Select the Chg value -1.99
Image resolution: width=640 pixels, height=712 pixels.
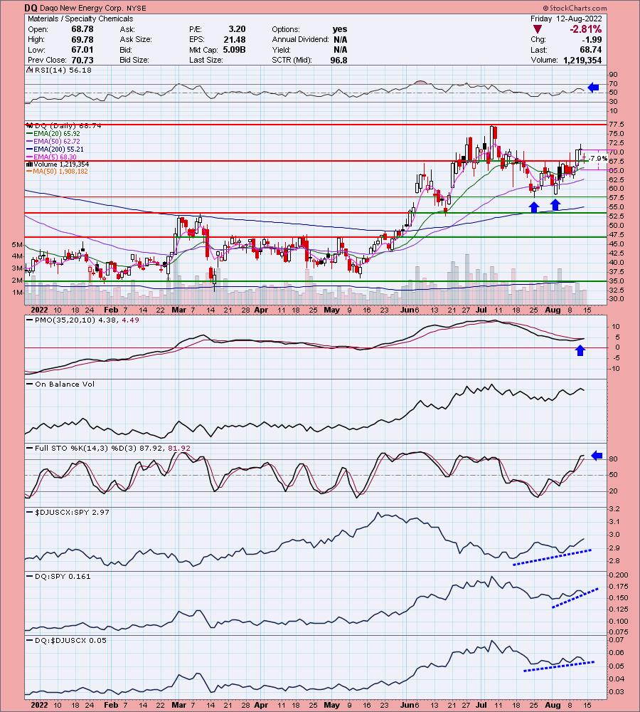[x=592, y=39]
